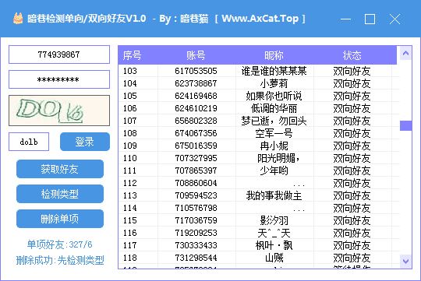Sort by the 状态 column header

[352, 55]
